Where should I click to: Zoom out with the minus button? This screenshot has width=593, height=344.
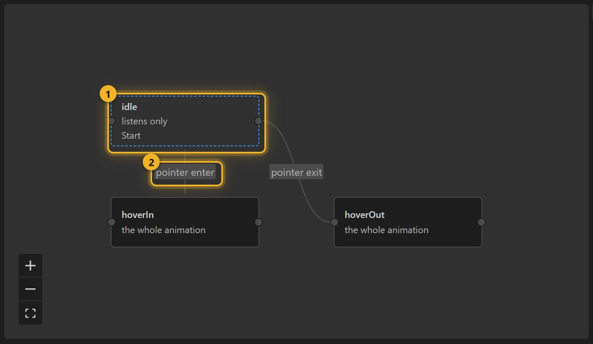coord(30,289)
